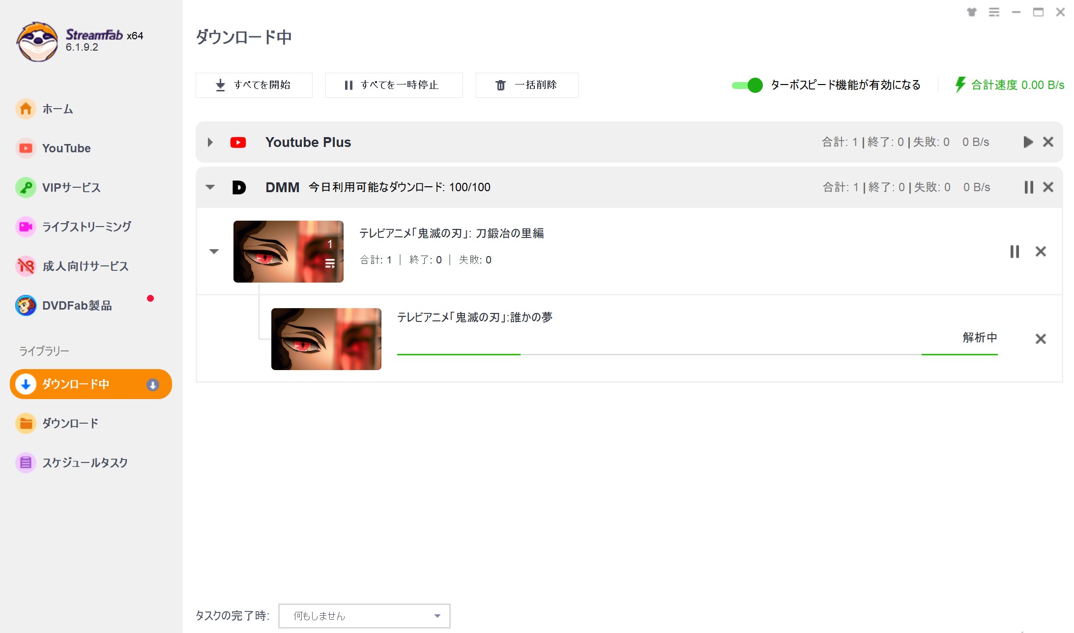Screen dimensions: 1074x633
Task: Close the StreamFab window
Action: 1060,12
